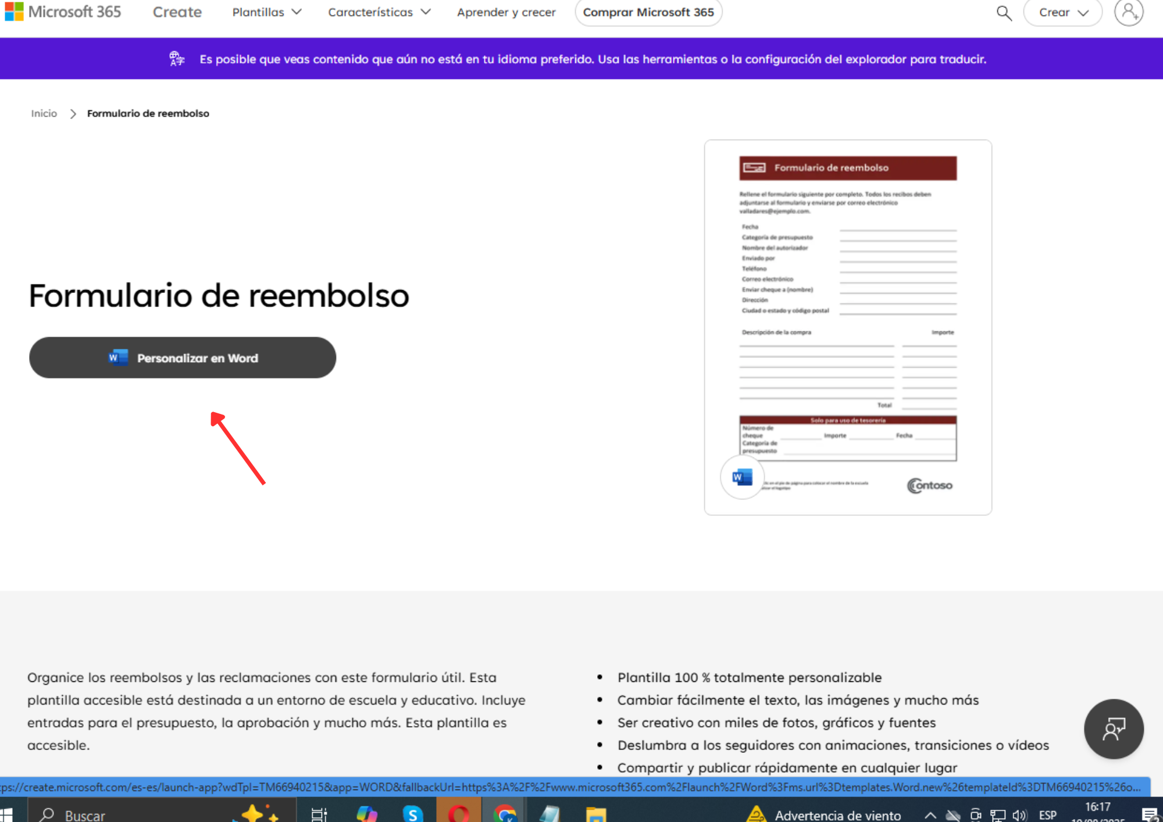Expand the Plantillas menu
1163x822 pixels.
[267, 12]
